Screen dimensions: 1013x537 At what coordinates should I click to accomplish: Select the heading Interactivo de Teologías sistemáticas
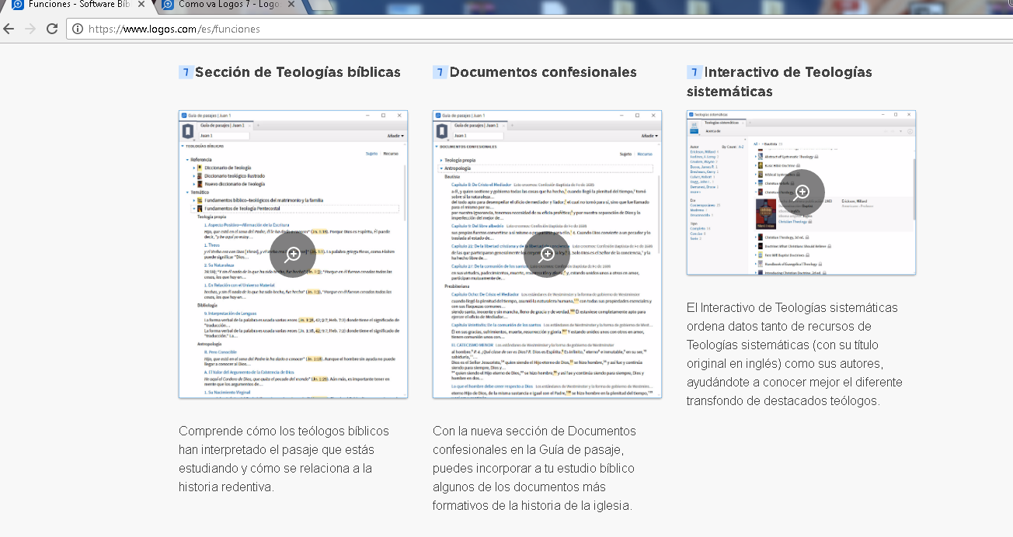pyautogui.click(x=779, y=81)
